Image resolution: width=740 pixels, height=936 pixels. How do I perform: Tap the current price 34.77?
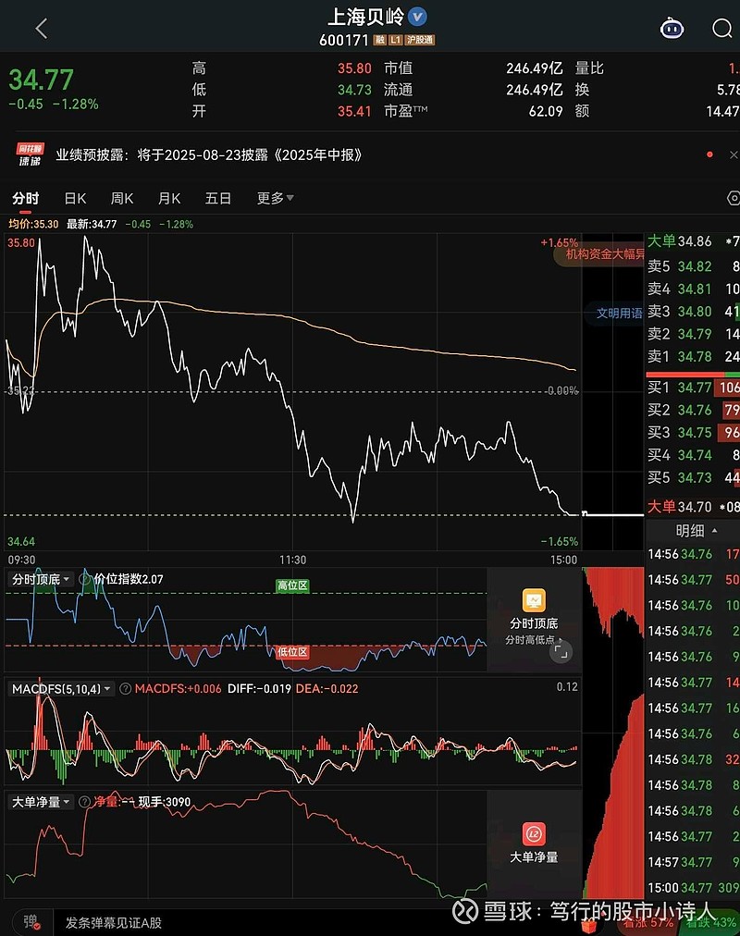[42, 80]
